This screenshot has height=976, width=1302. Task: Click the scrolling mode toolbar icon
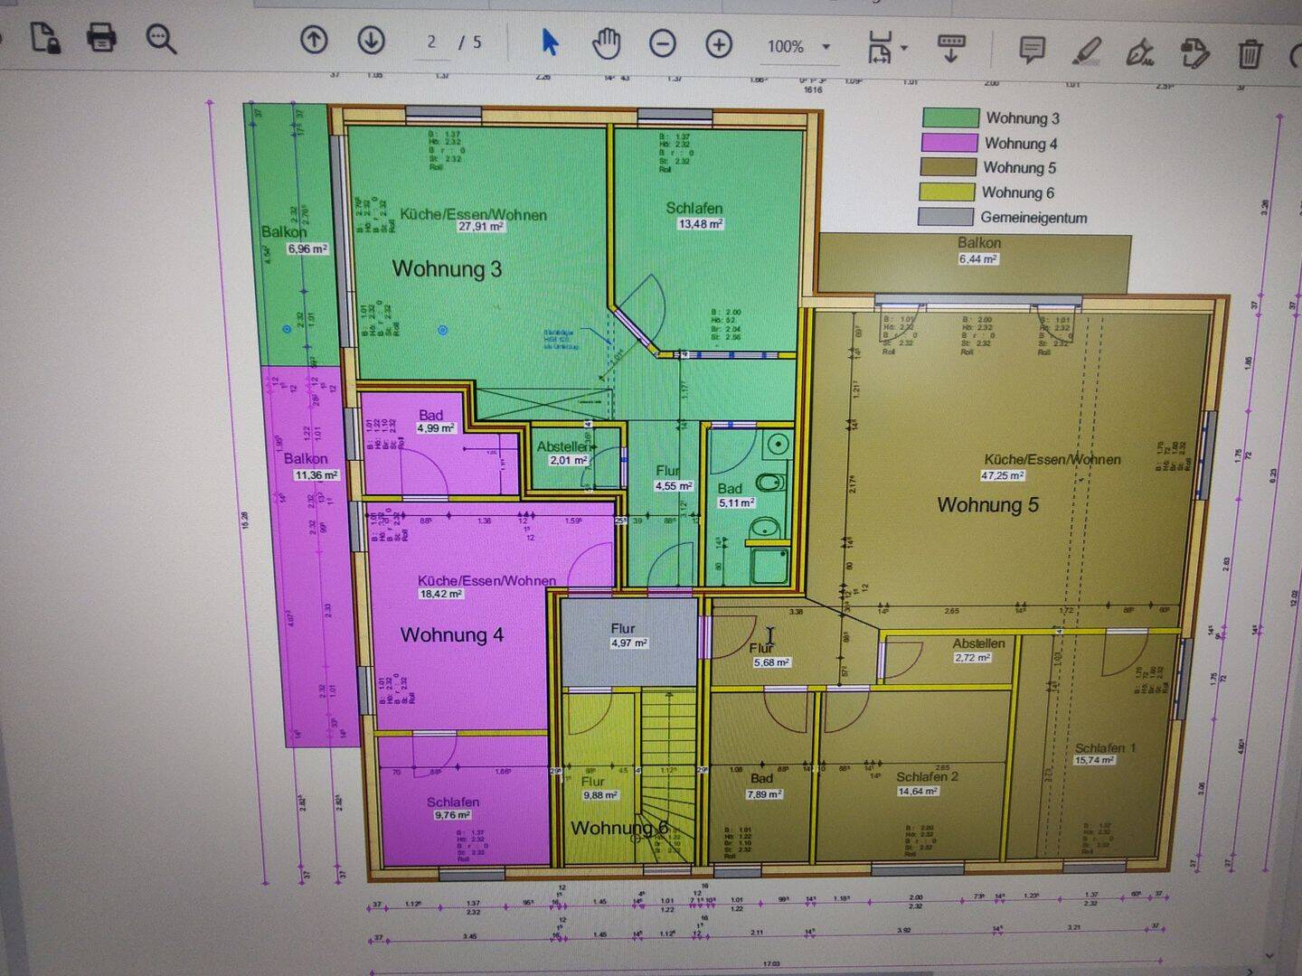tap(951, 48)
